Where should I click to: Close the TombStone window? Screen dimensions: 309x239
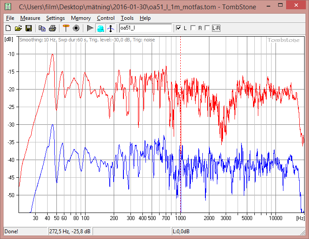(x=296, y=5)
